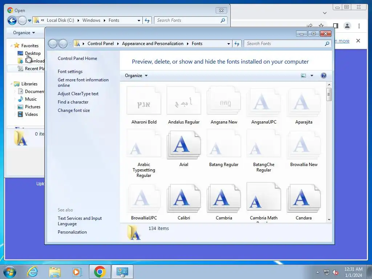The image size is (372, 279).
Task: Select the Batang Regular font icon
Action: [224, 143]
